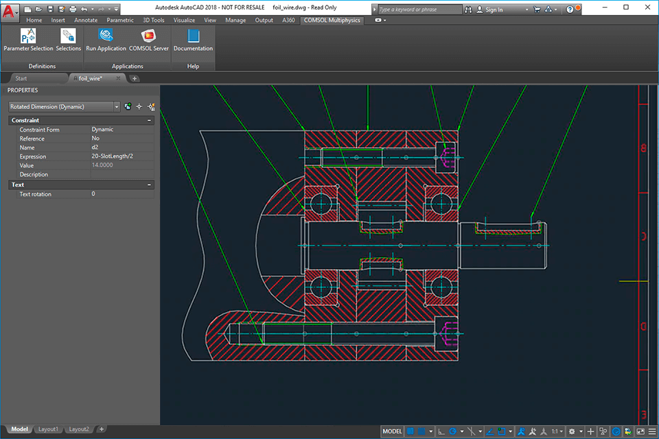Switch to the Layout1 tab

tap(48, 429)
